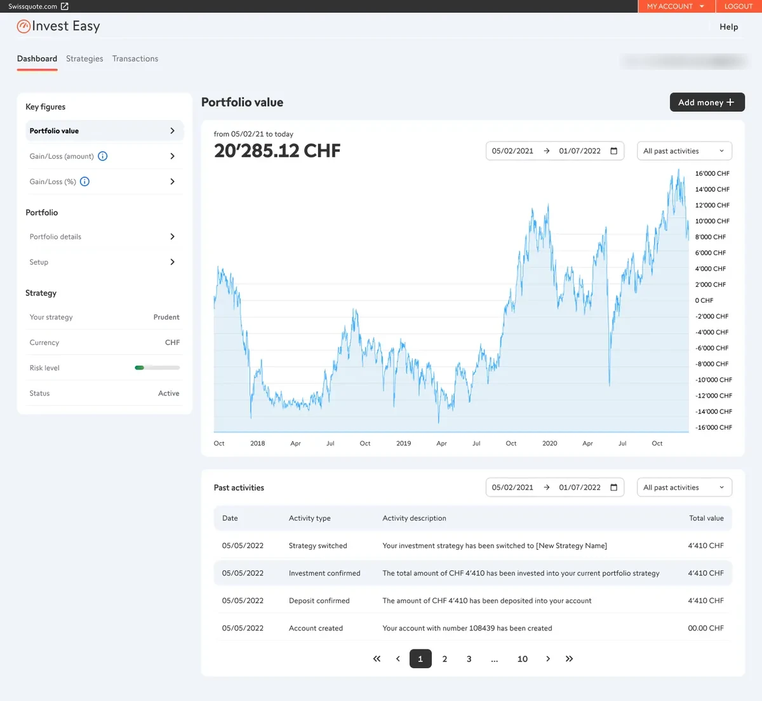Go to previous page with left arrow
The height and width of the screenshot is (701, 762).
click(x=398, y=659)
